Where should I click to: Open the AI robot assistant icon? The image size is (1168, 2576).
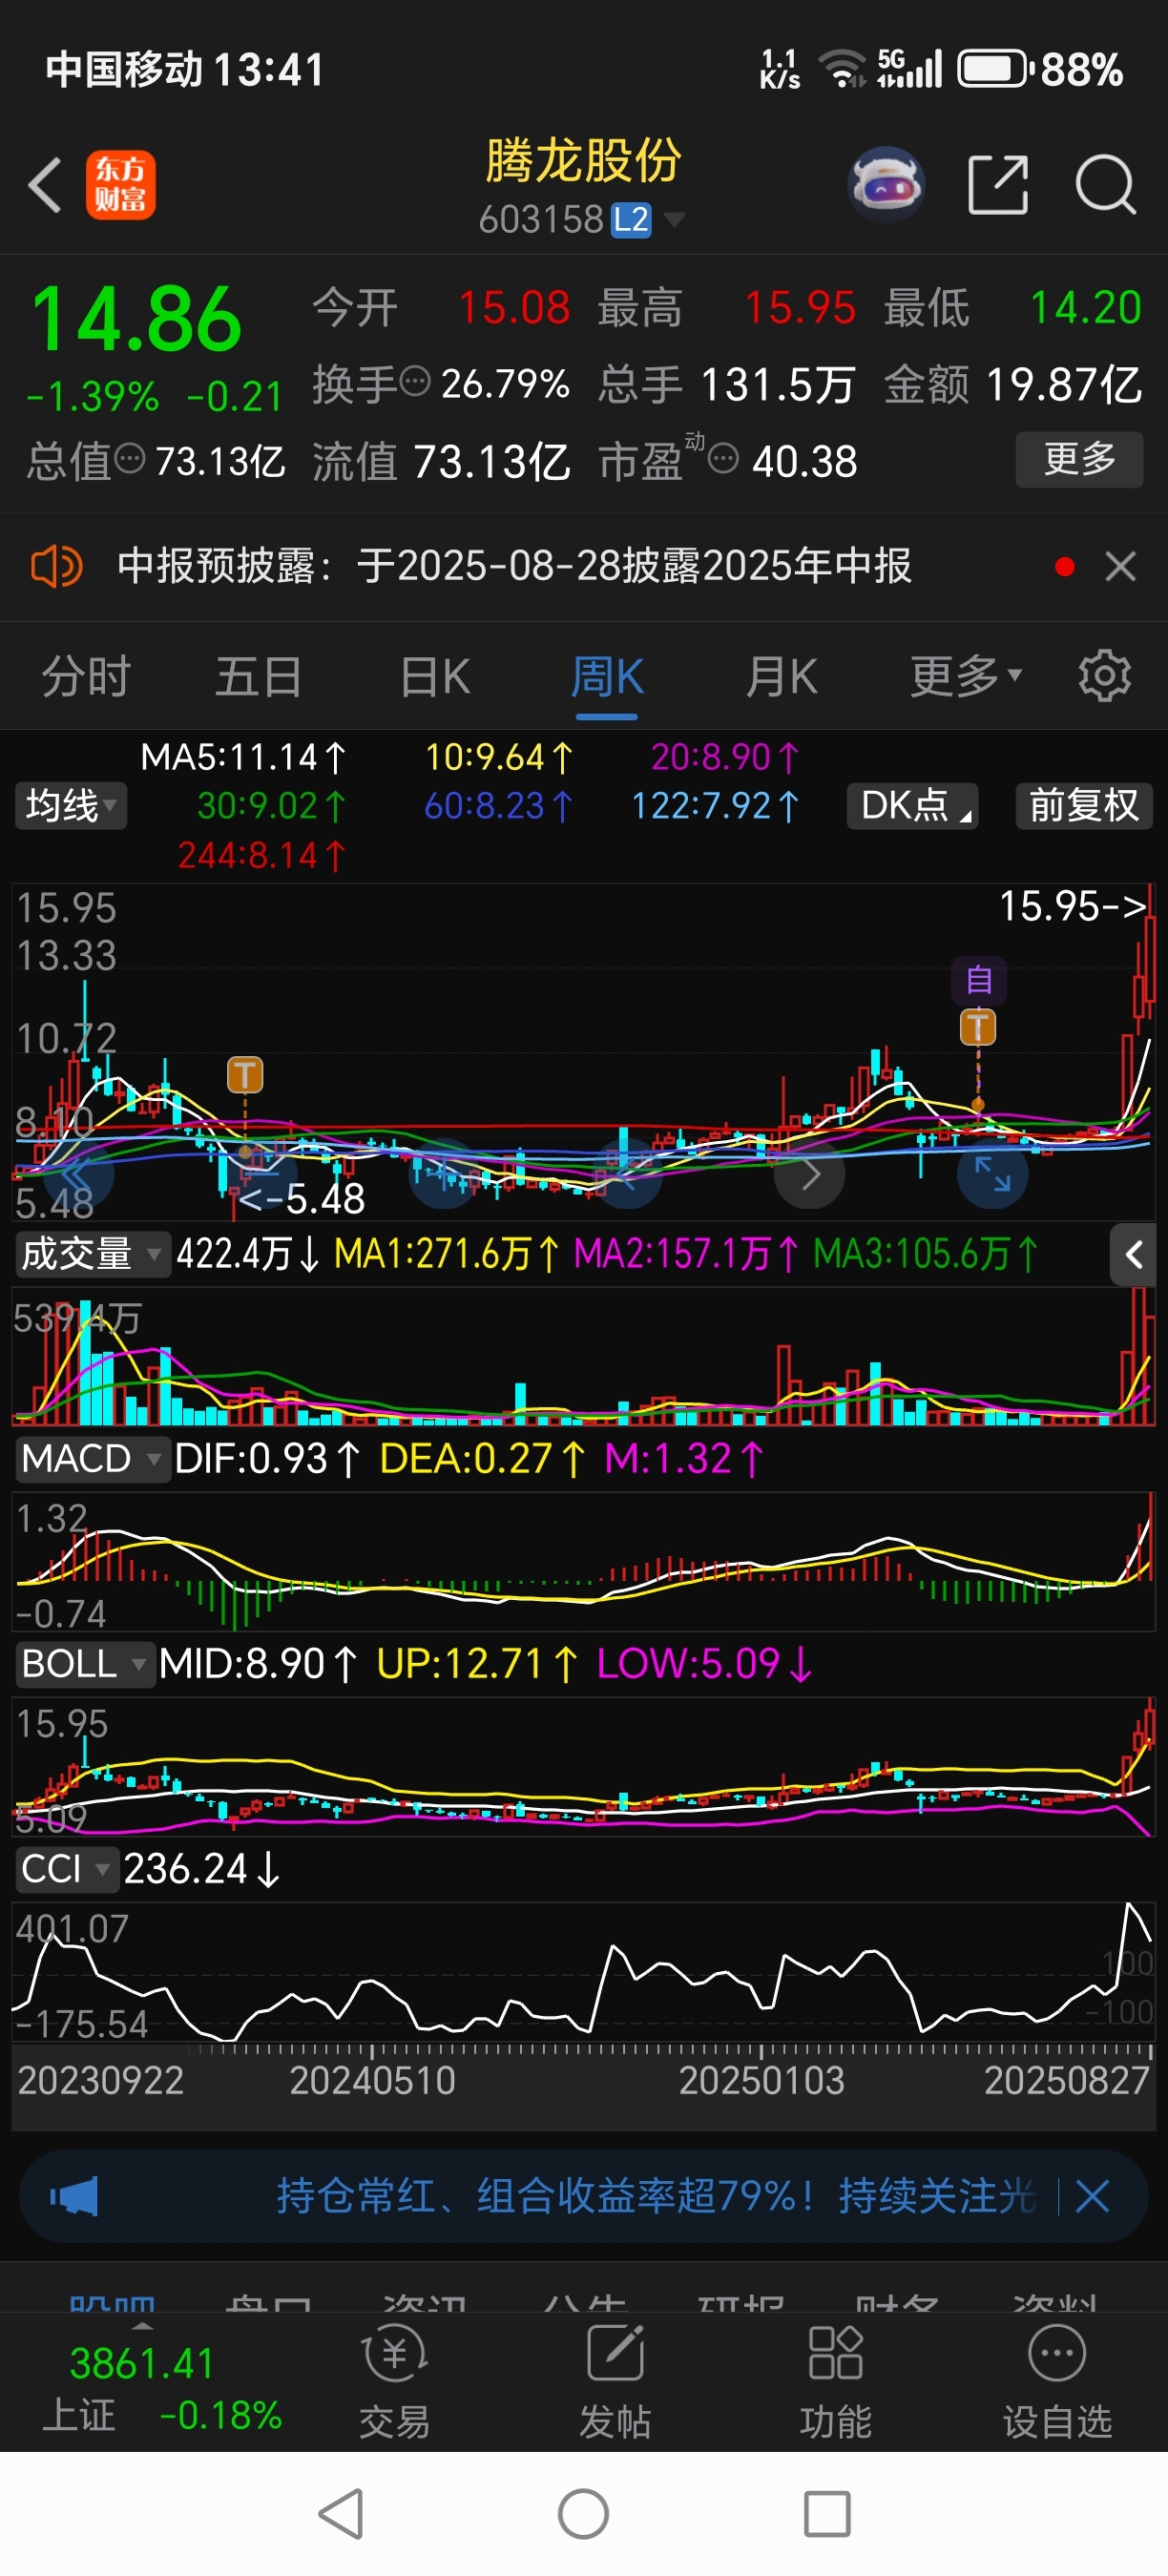[885, 185]
